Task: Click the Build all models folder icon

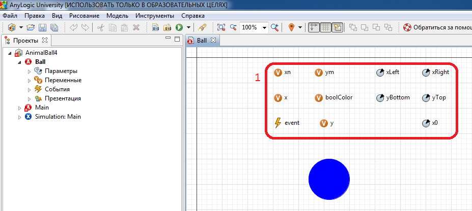Action: click(167, 27)
